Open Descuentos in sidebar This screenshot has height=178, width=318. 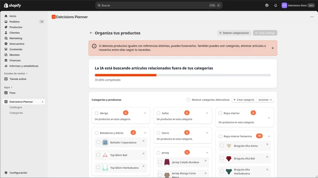point(17,44)
